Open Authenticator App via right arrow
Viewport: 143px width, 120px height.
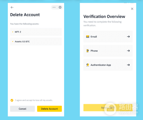click(x=128, y=65)
